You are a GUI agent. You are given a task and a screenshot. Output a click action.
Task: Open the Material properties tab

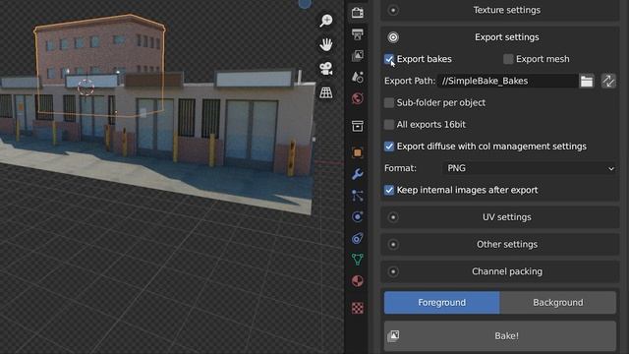pos(358,280)
